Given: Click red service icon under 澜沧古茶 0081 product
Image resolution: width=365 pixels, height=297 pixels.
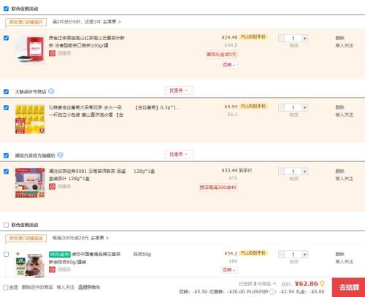Looking at the screenshot, I should click(52, 186).
